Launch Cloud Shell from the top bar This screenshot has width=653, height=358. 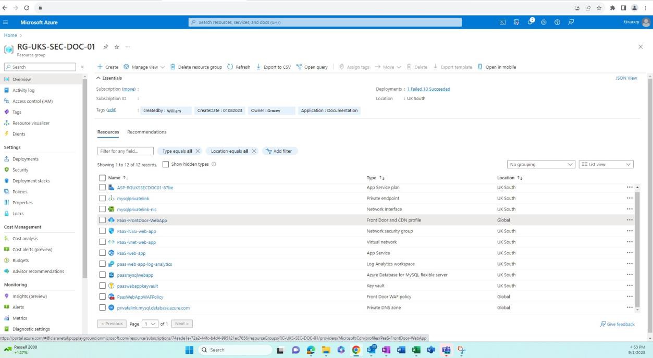501,22
